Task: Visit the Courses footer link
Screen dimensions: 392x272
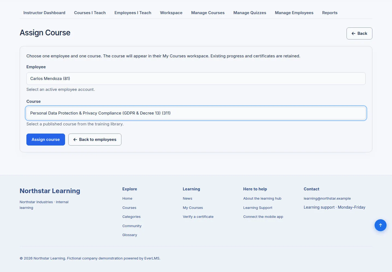Action: coord(129,208)
